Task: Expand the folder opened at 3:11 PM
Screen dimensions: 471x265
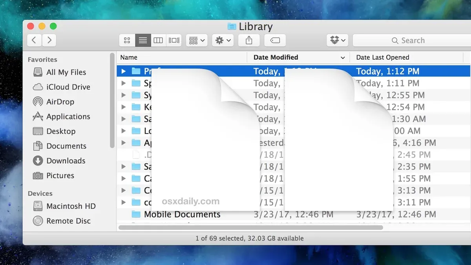Action: click(x=123, y=203)
